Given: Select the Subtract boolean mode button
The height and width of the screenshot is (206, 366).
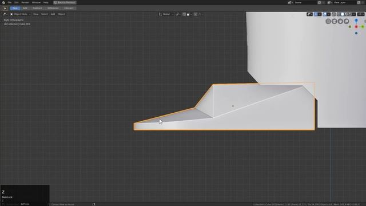Looking at the screenshot, I should coord(37,8).
